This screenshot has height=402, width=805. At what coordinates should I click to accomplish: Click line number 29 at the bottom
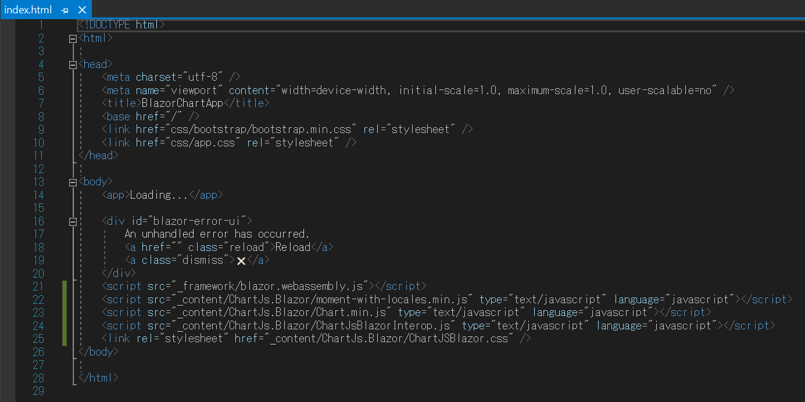point(38,391)
